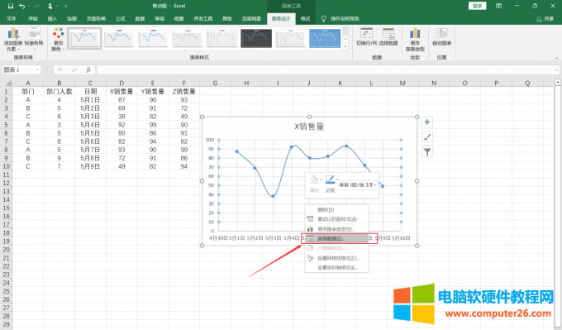
Task: Expand the chart styles gallery arrow
Action: (345, 46)
